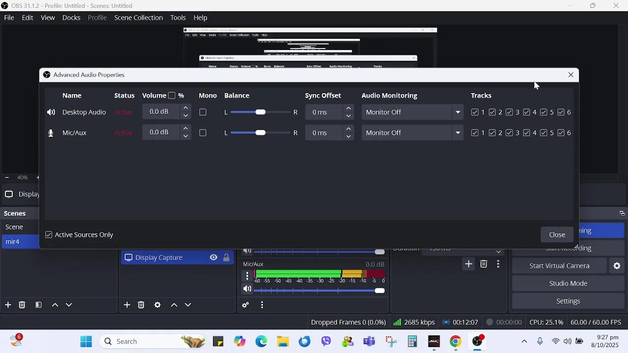Enter Studio Mode

pos(568,283)
